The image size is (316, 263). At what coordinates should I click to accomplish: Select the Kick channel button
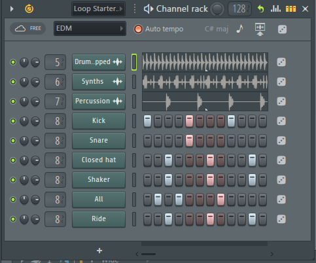pos(99,121)
